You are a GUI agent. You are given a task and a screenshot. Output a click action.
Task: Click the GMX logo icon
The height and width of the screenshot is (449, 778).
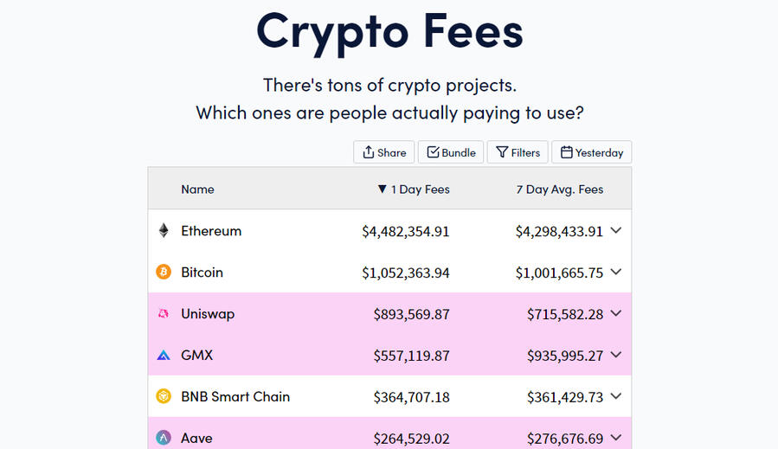164,356
